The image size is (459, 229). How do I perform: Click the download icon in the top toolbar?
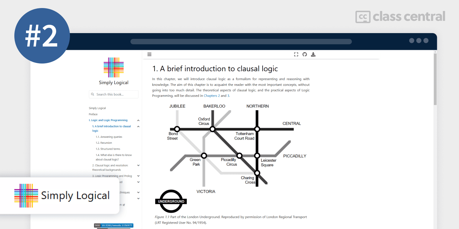click(313, 54)
